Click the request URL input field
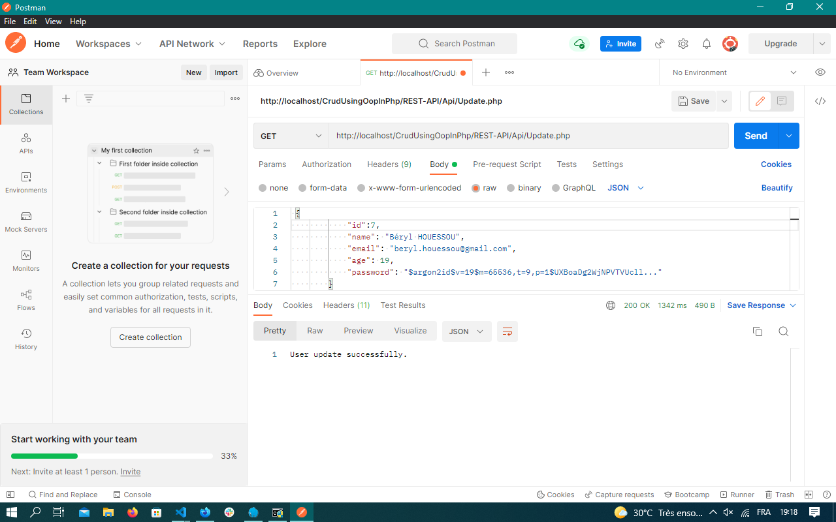The width and height of the screenshot is (836, 522). click(528, 136)
